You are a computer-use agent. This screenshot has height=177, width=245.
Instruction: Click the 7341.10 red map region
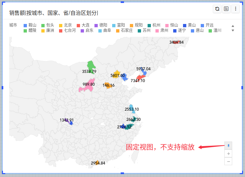(x=141, y=78)
